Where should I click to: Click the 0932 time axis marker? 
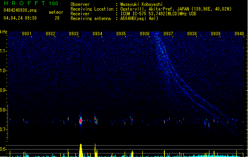(50, 34)
